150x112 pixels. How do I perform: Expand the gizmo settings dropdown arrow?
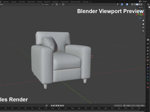point(124,4)
